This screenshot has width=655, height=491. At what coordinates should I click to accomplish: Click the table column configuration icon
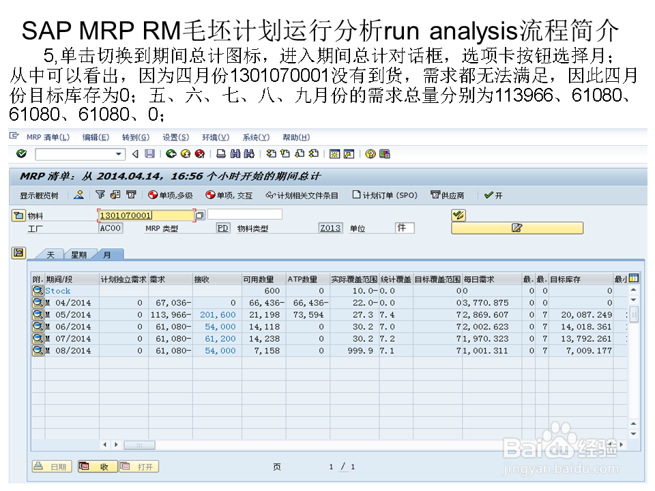tap(634, 278)
